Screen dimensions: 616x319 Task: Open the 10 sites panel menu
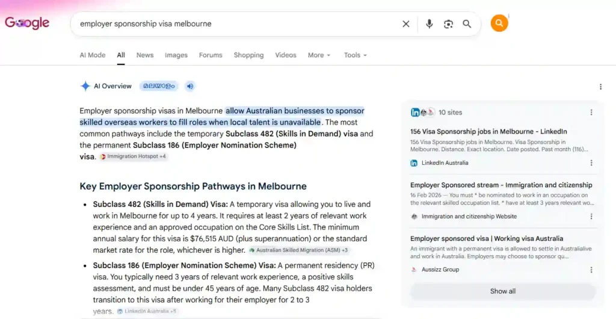point(591,113)
